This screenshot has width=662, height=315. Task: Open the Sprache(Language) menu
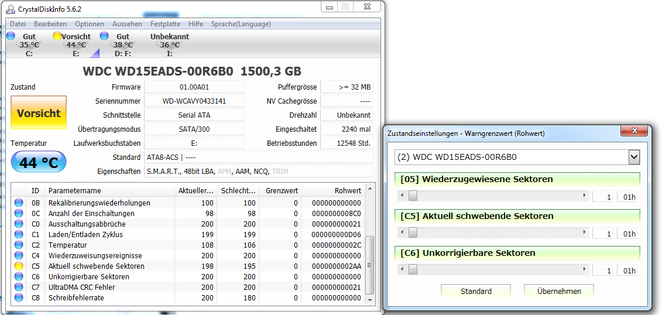241,24
